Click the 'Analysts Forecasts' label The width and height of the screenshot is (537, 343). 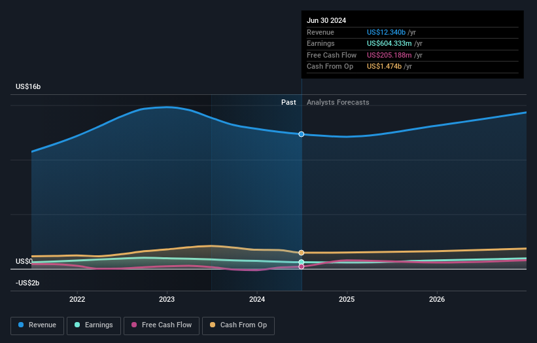338,102
